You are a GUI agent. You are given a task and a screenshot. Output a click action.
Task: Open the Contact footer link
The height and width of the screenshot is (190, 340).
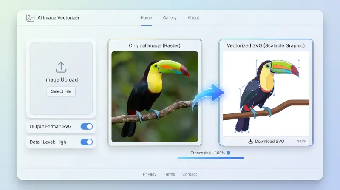(190, 174)
